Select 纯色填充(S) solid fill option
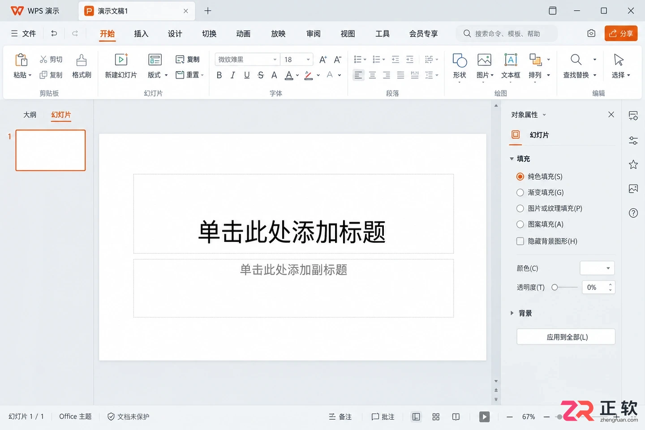 (x=539, y=176)
